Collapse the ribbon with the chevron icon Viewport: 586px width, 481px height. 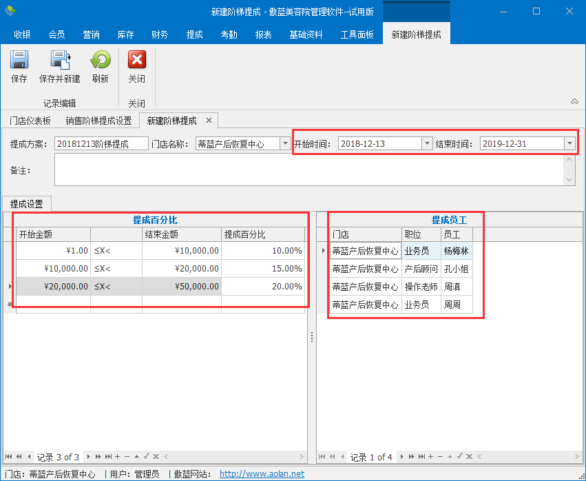click(574, 102)
